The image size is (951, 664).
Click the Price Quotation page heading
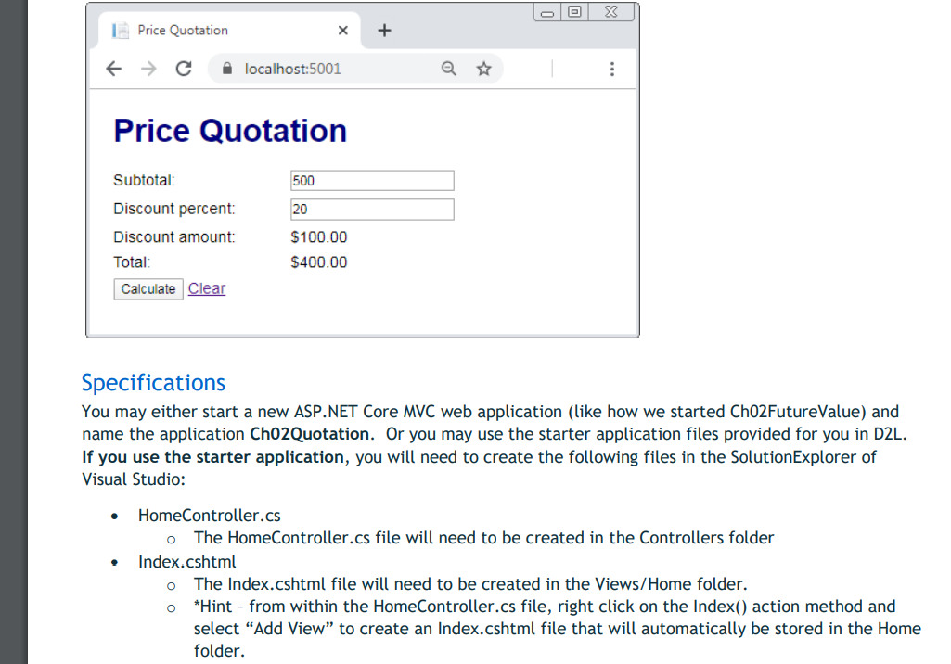point(229,130)
